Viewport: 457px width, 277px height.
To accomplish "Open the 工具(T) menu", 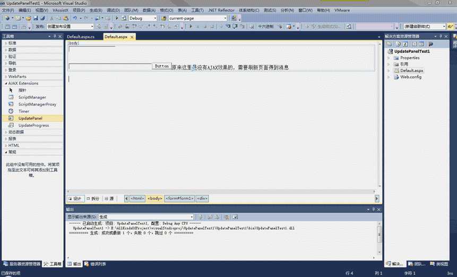I will pyautogui.click(x=197, y=10).
